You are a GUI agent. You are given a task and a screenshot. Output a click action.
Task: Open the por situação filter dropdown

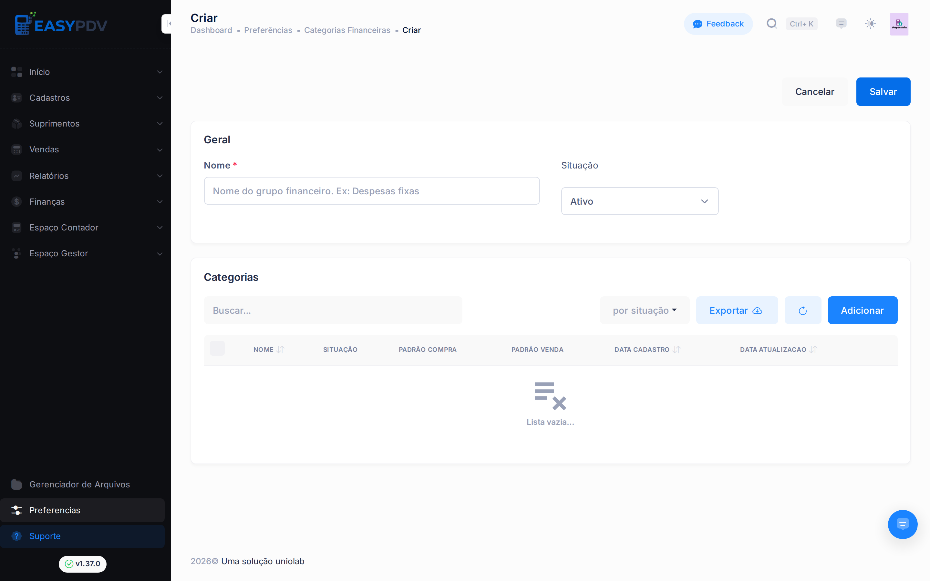645,310
